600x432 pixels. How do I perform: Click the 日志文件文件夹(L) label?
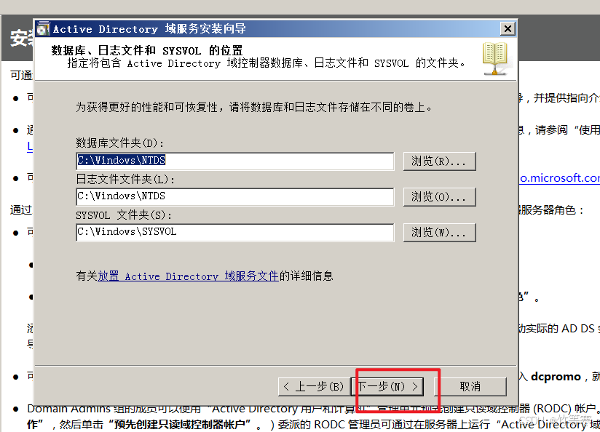(125, 179)
